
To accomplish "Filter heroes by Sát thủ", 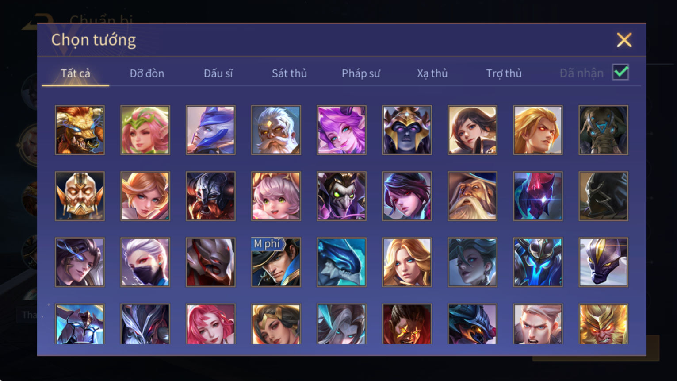I will (x=289, y=73).
